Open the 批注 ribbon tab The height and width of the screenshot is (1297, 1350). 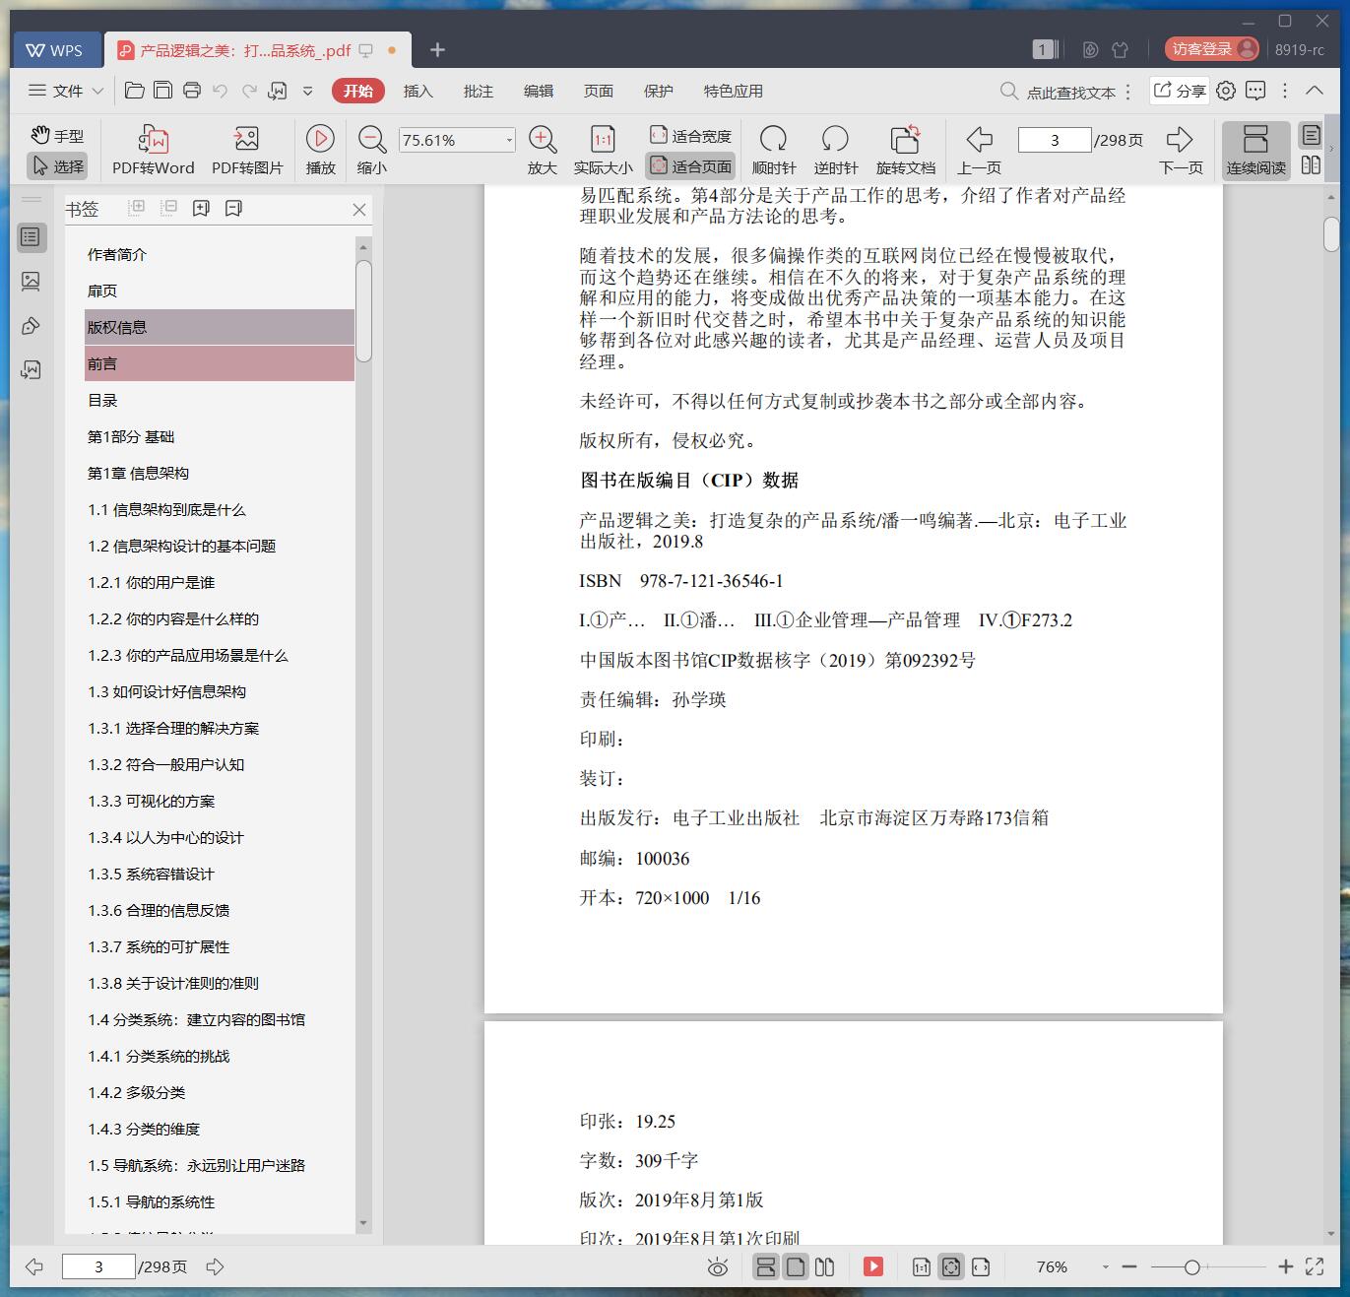pos(478,91)
